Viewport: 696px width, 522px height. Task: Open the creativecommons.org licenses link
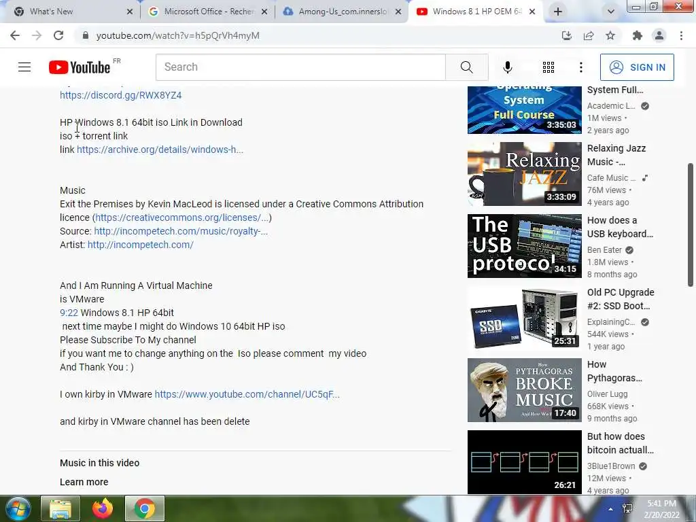(182, 217)
